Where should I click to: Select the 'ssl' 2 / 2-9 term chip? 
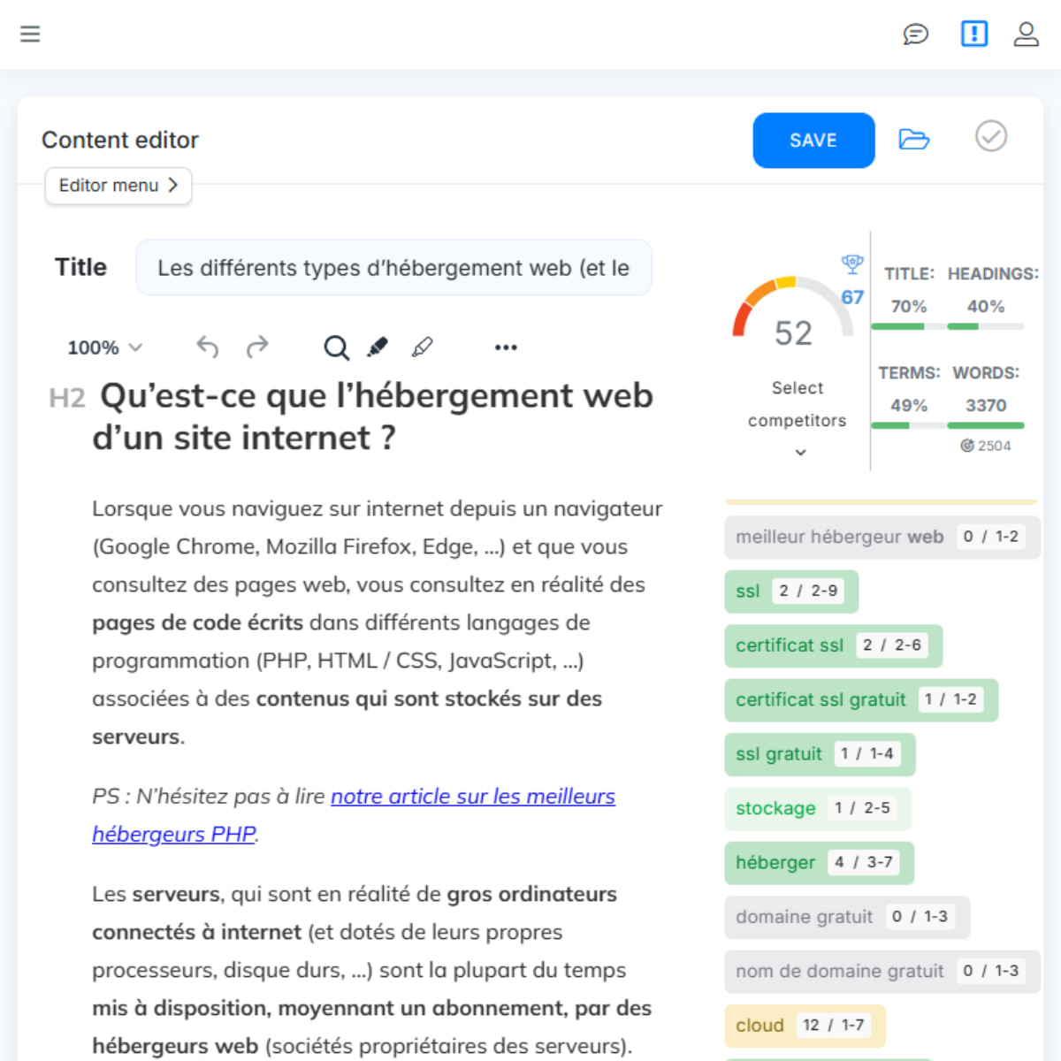tap(791, 592)
